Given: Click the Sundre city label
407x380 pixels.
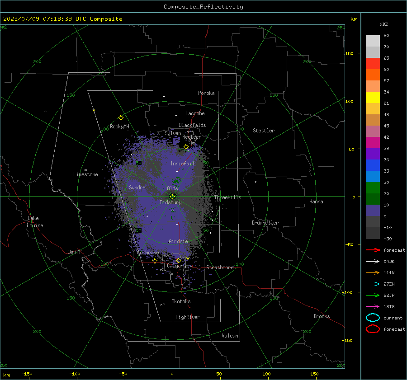Looking at the screenshot, I should [137, 187].
